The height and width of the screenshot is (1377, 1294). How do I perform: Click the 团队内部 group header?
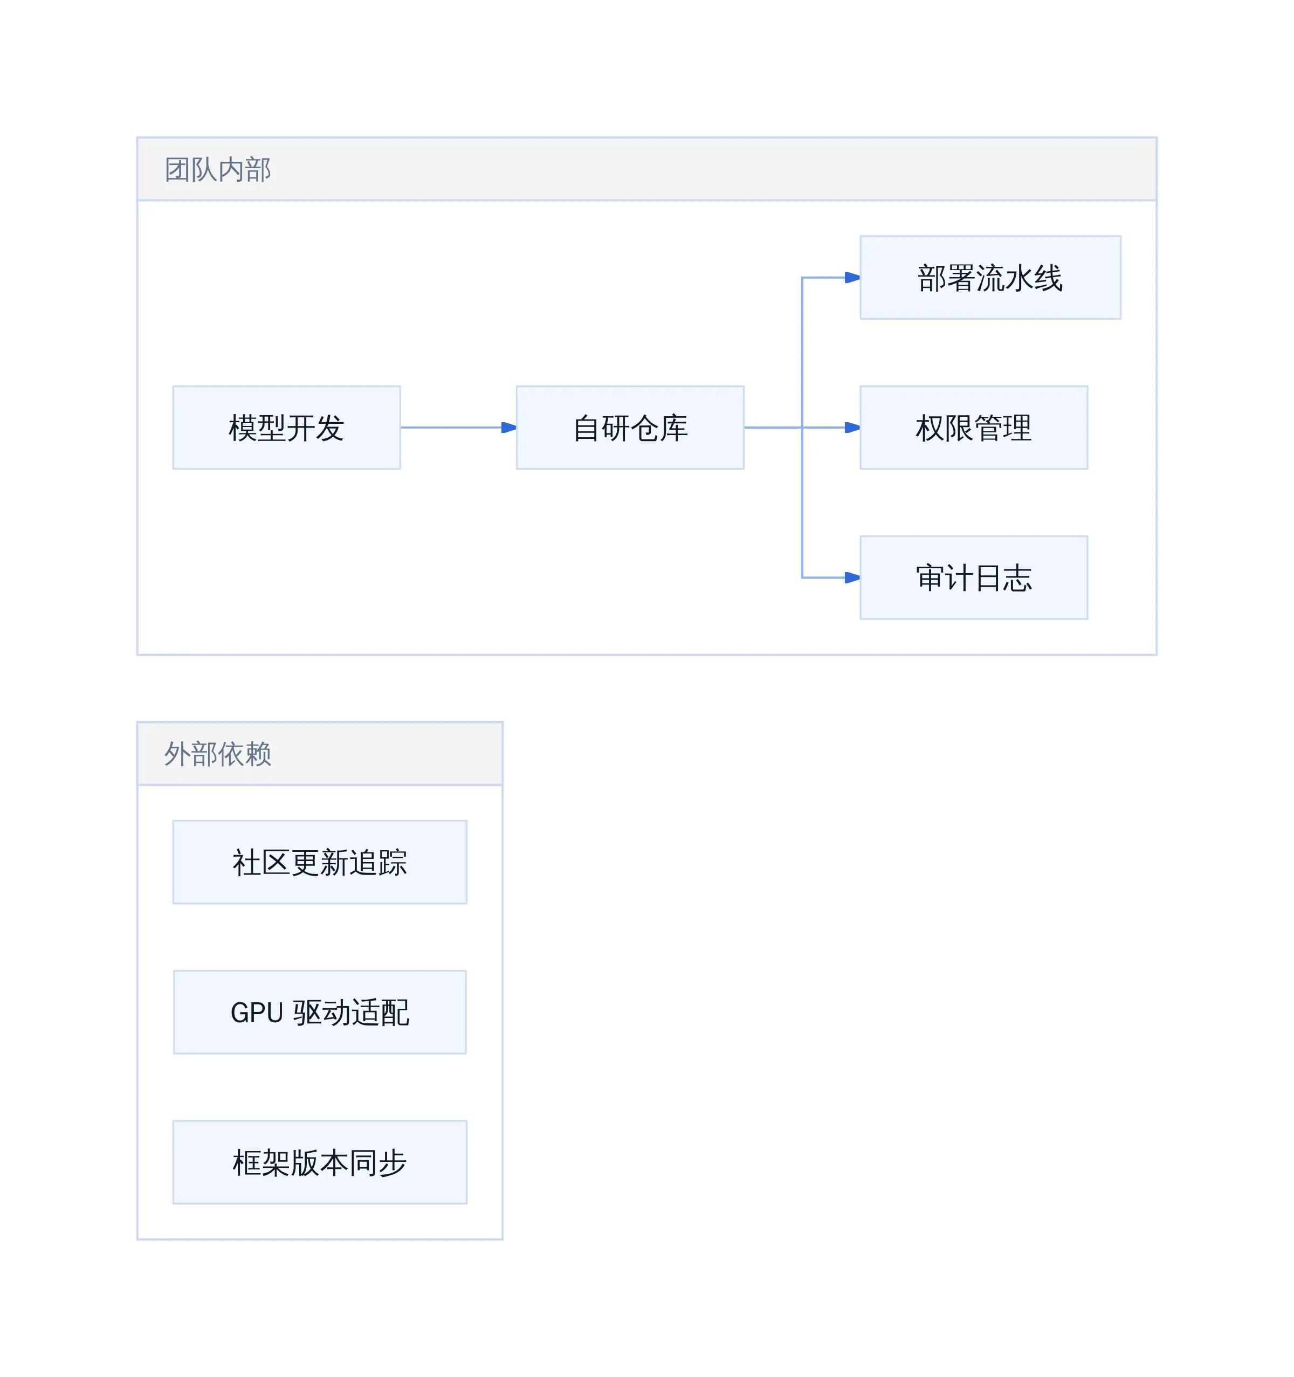[646, 169]
